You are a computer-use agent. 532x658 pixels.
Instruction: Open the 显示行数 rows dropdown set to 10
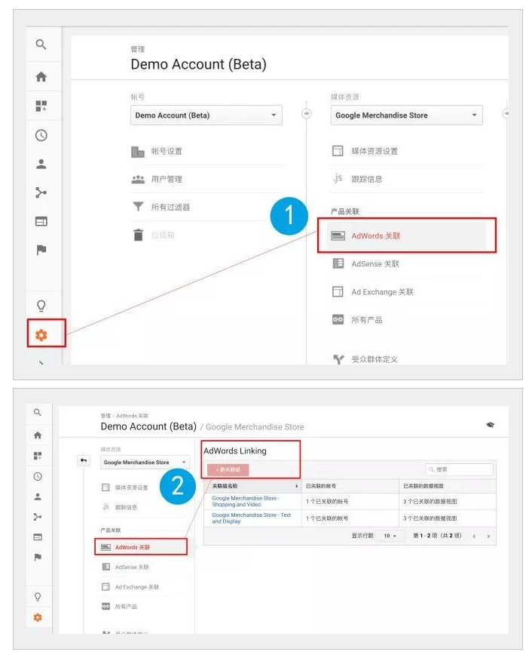tap(390, 536)
